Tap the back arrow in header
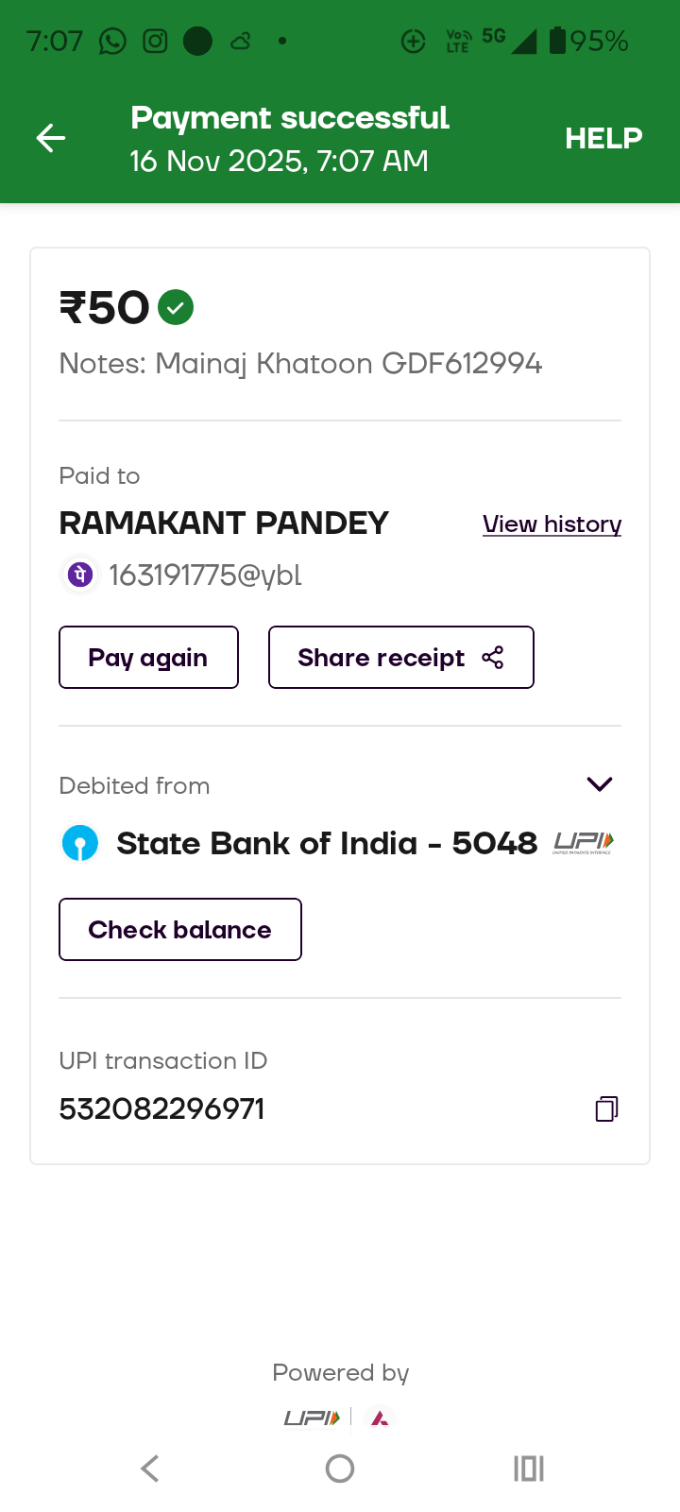Screen dimensions: 680x1512 click(51, 138)
